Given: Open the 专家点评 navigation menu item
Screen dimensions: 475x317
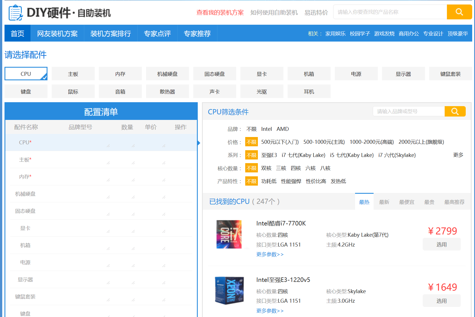Looking at the screenshot, I should (157, 34).
